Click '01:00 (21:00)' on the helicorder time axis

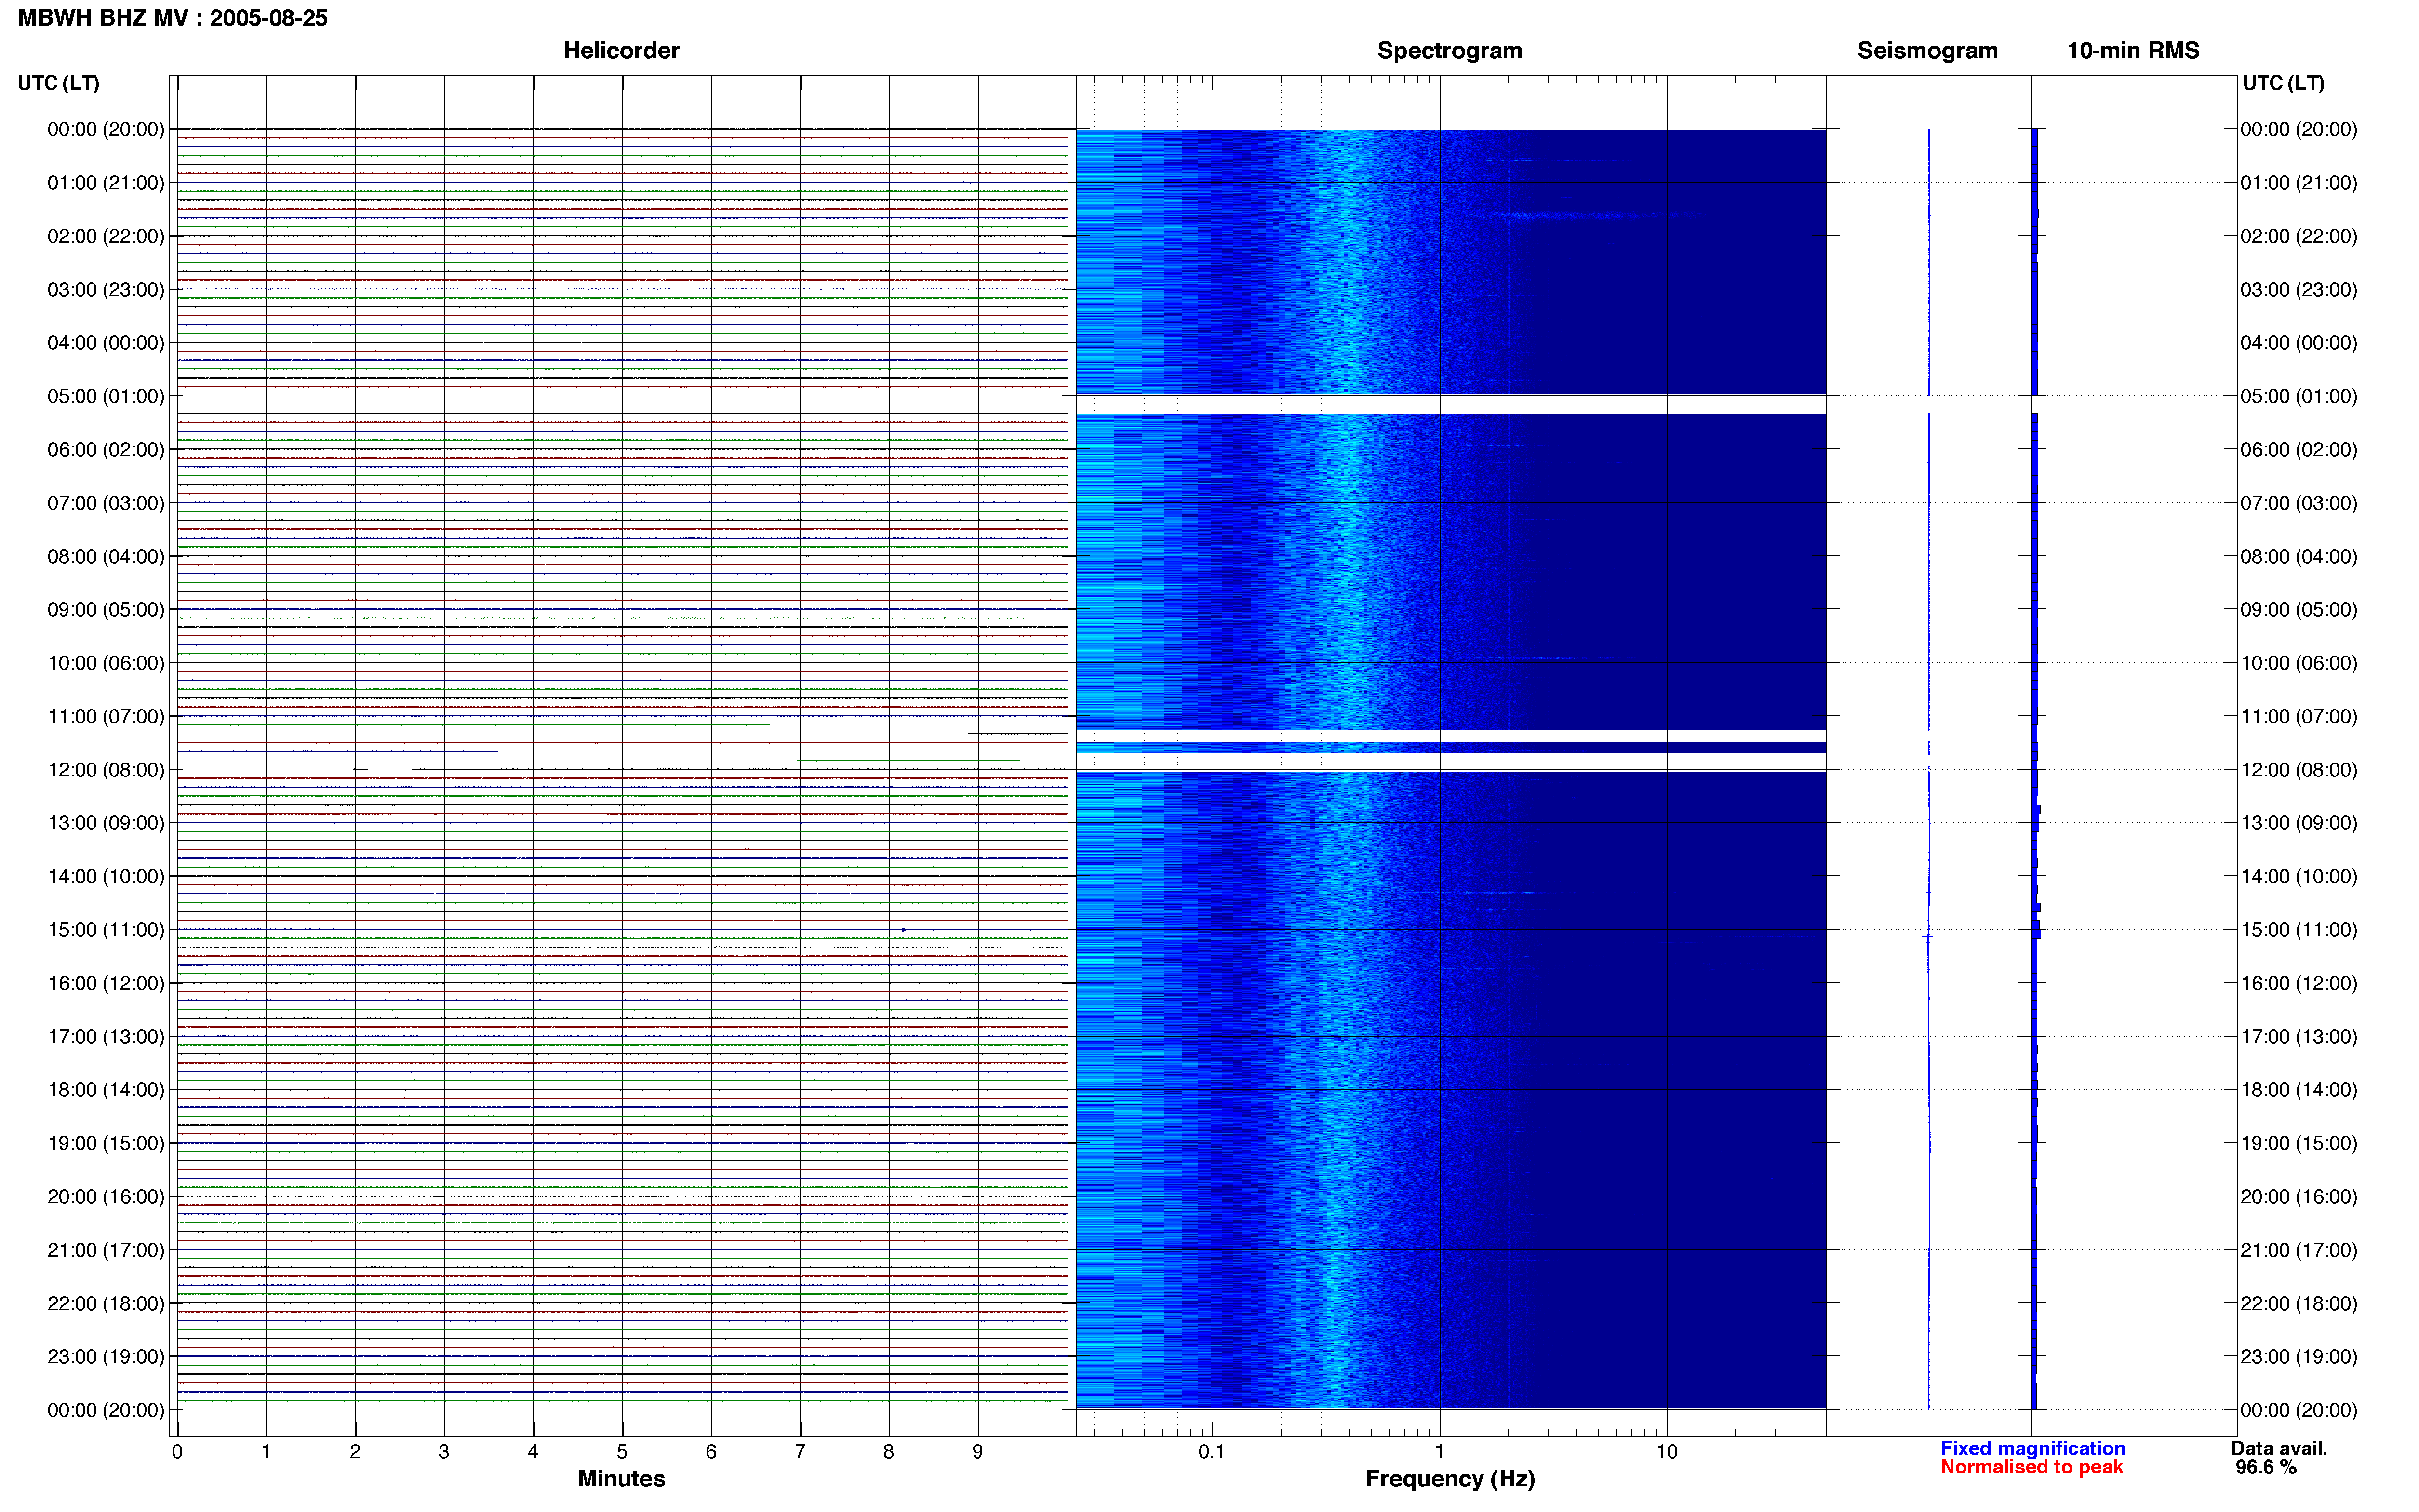point(106,183)
